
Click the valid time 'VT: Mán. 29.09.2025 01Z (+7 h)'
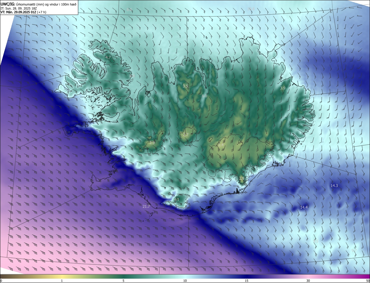pyautogui.click(x=23, y=12)
